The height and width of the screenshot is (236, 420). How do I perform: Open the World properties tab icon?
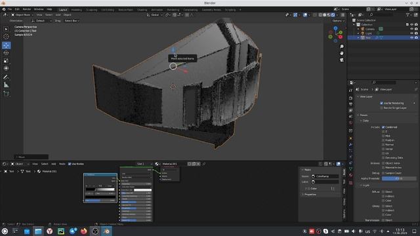[x=350, y=123]
